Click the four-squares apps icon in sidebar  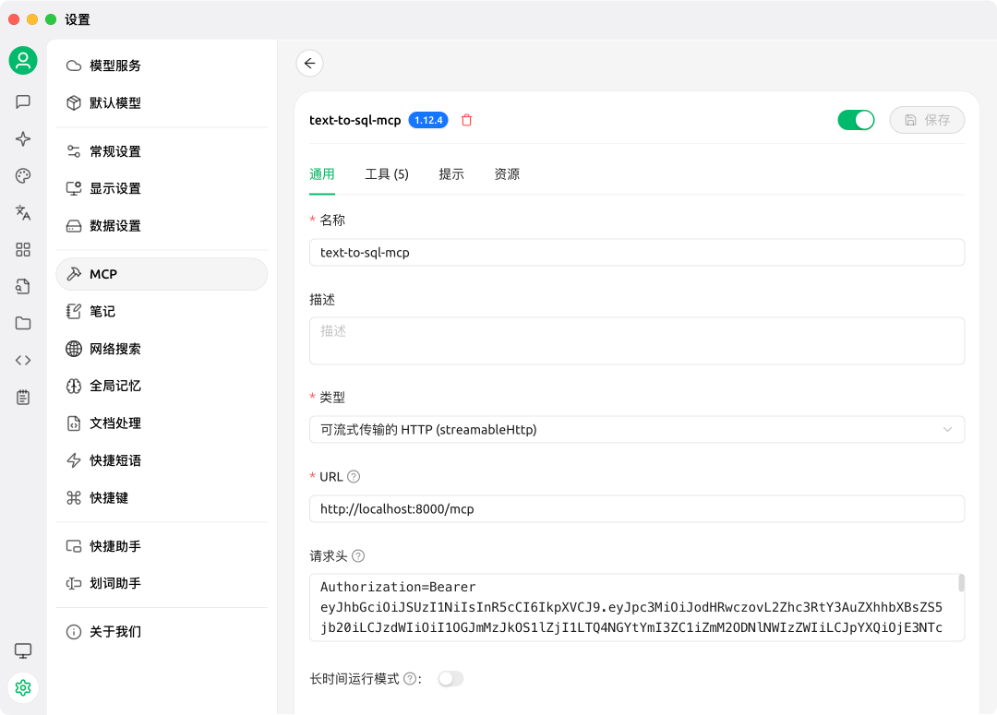coord(23,249)
